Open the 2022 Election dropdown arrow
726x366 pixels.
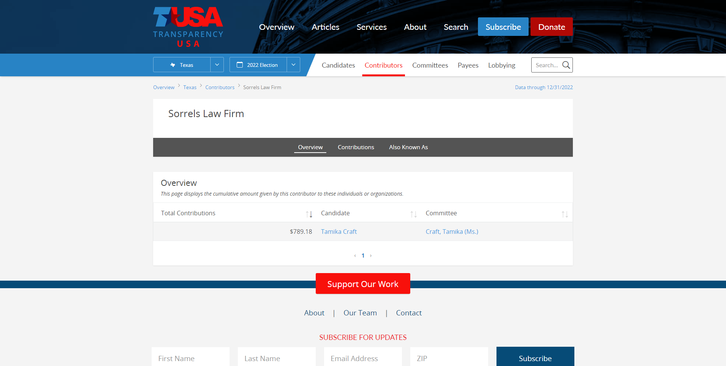pyautogui.click(x=293, y=65)
